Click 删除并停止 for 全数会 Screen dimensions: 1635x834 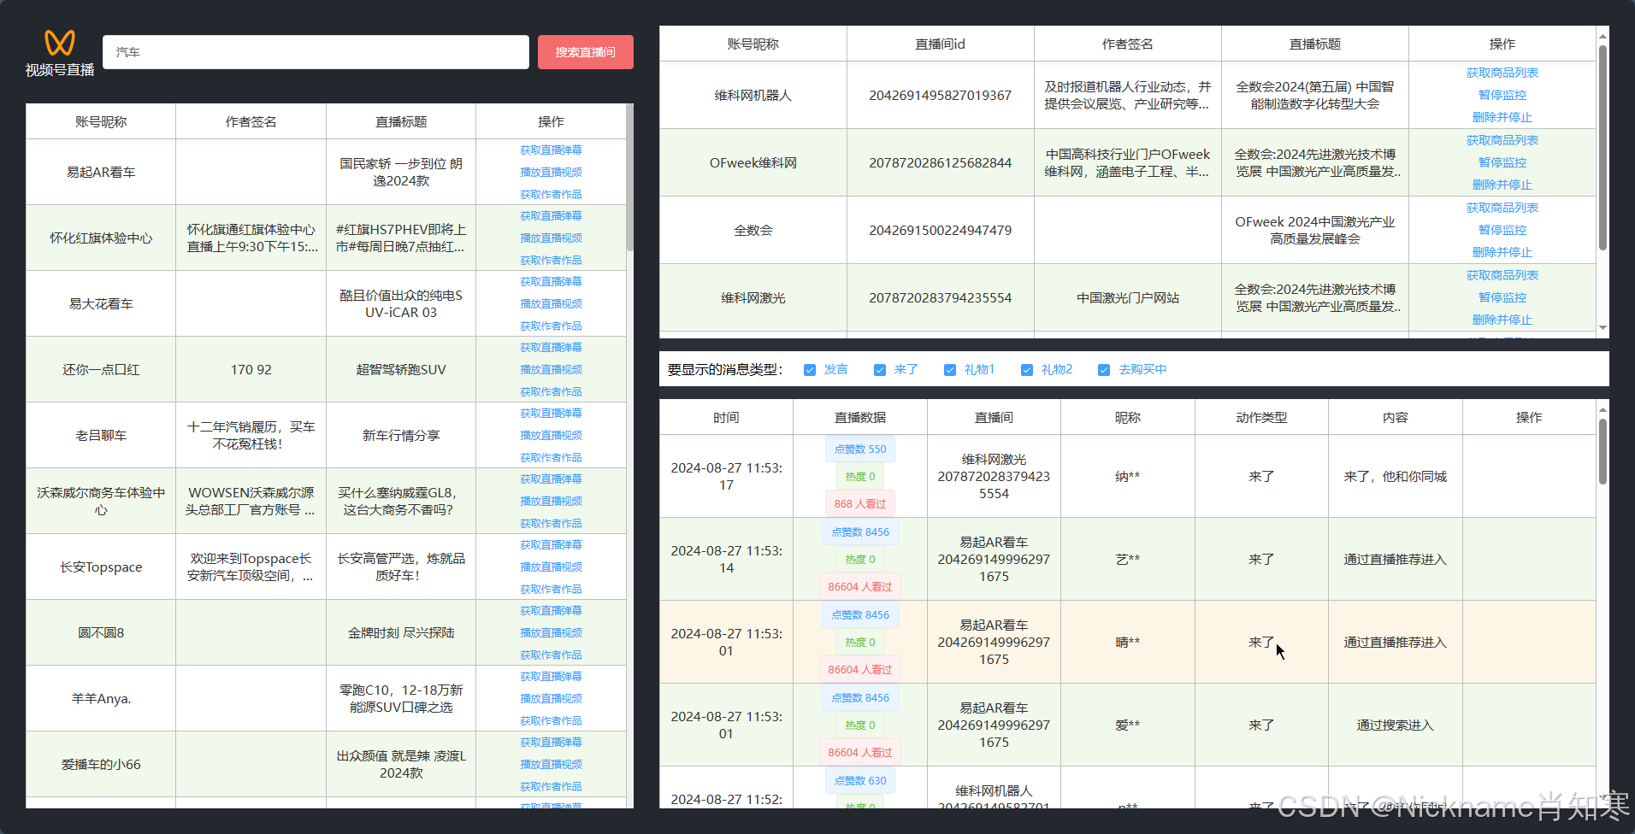tap(1502, 252)
